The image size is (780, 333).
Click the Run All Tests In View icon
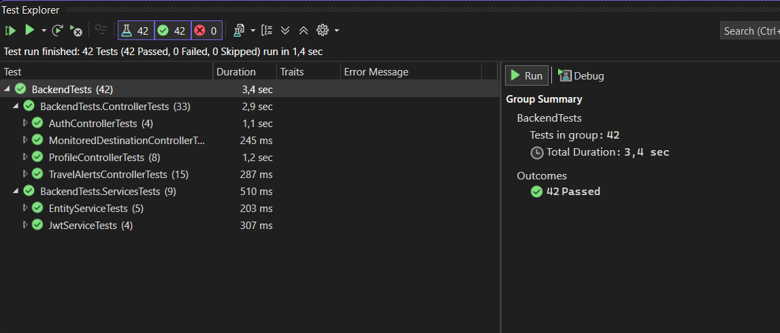pyautogui.click(x=10, y=31)
